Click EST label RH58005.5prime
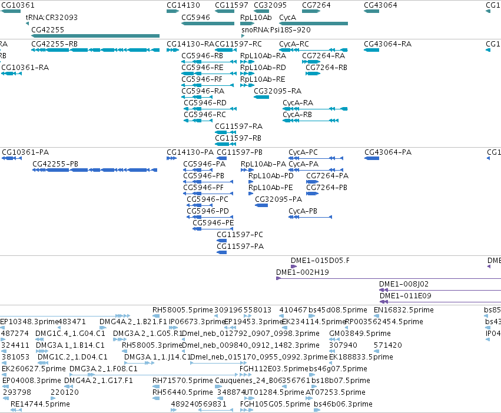 [183, 311]
